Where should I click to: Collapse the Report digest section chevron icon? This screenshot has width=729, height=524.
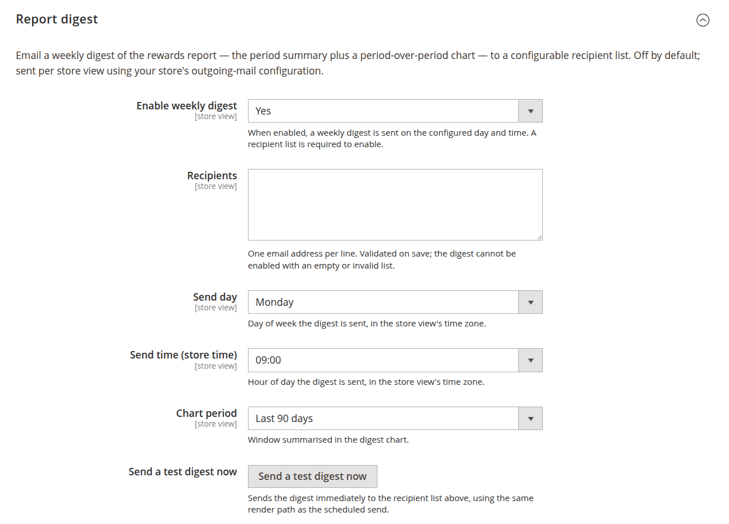tap(703, 20)
